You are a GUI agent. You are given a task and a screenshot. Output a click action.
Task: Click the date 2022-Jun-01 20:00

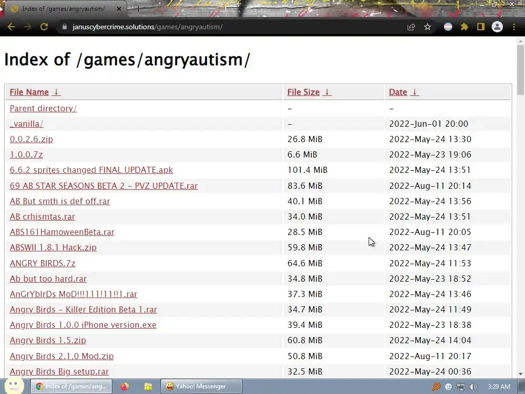tap(429, 124)
